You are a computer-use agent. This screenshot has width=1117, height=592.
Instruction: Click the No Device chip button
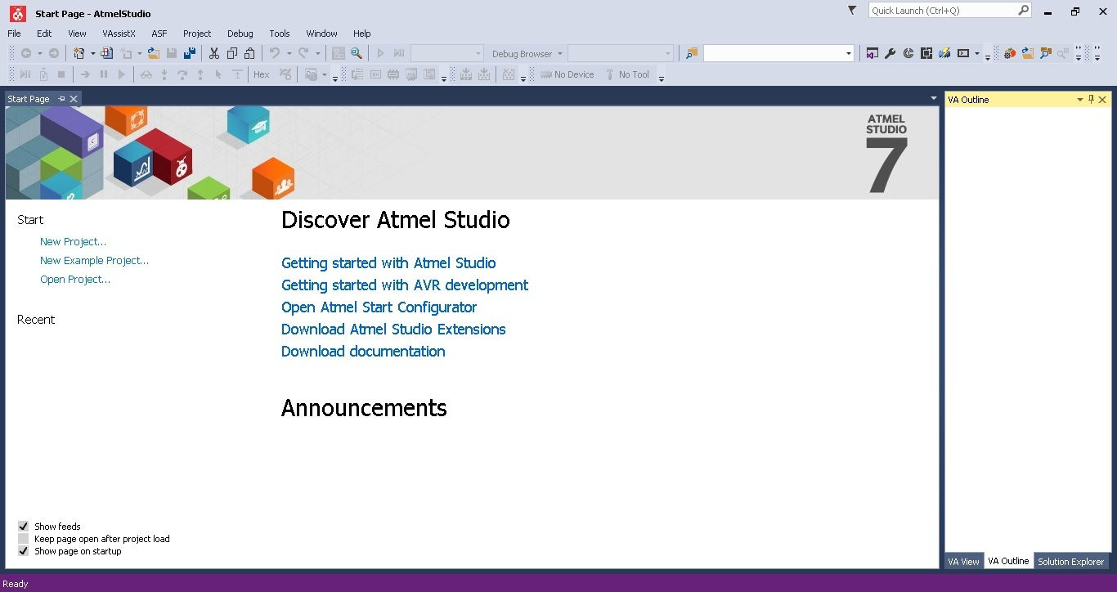pyautogui.click(x=567, y=74)
